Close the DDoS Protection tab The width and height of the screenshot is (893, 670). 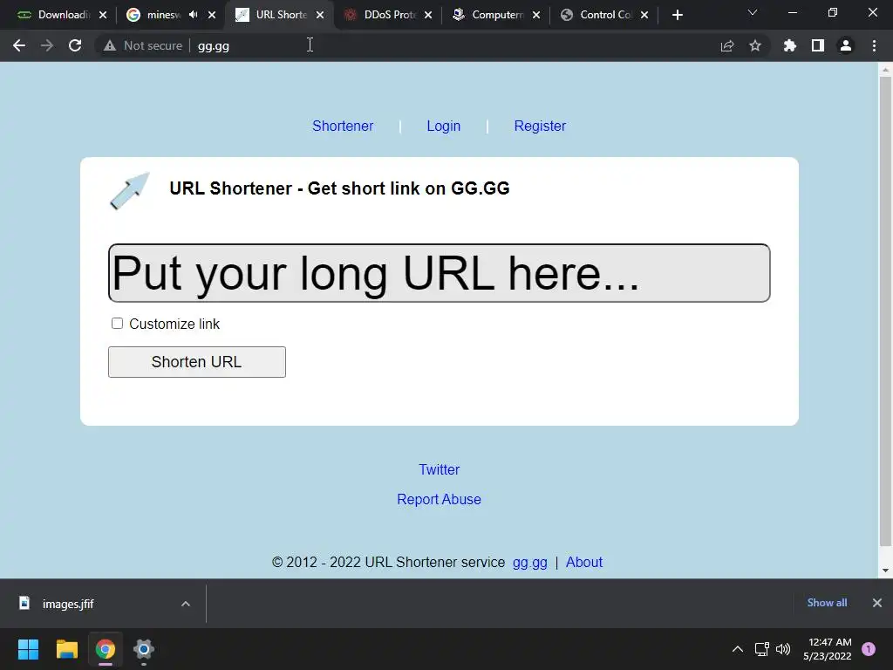[428, 16]
